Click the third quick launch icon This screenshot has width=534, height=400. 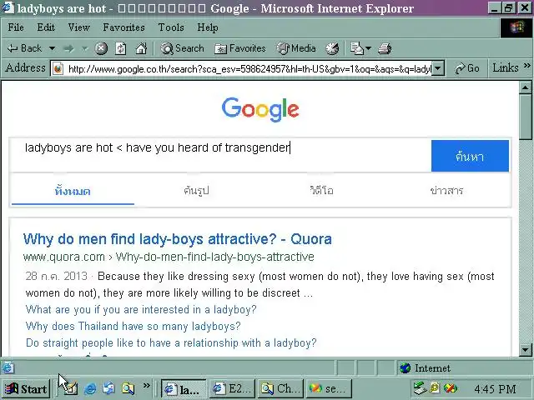pos(109,388)
